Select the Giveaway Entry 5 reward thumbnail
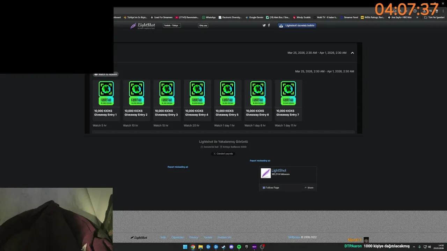This screenshot has width=447, height=251. pos(228,93)
